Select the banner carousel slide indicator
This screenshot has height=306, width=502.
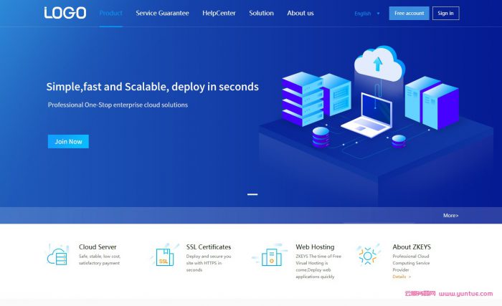(x=252, y=194)
